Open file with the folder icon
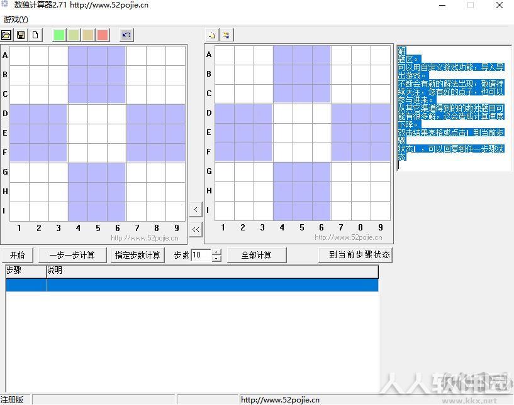 6,35
